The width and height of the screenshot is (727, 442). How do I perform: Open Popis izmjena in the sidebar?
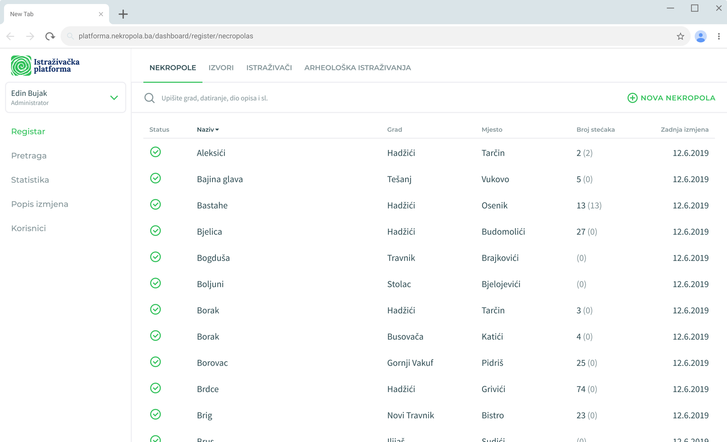pos(40,204)
